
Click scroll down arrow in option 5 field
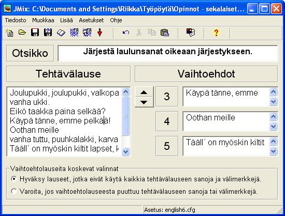(274, 151)
